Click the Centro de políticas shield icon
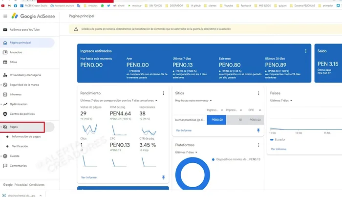The height and width of the screenshot is (197, 342). [x=5, y=114]
